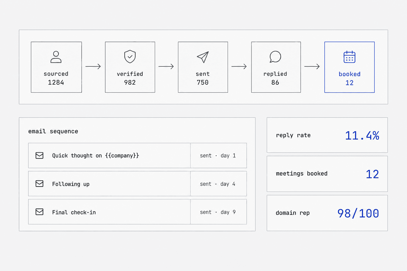Select the 'replied' label text

click(x=275, y=74)
